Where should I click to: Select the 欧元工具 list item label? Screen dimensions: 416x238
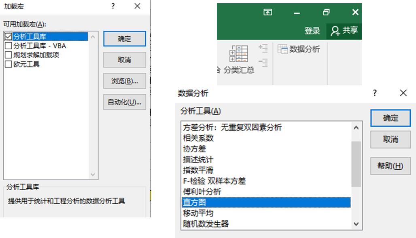(27, 64)
